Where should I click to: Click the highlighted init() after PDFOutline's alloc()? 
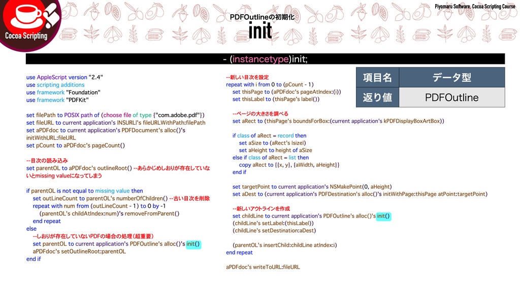point(382,216)
